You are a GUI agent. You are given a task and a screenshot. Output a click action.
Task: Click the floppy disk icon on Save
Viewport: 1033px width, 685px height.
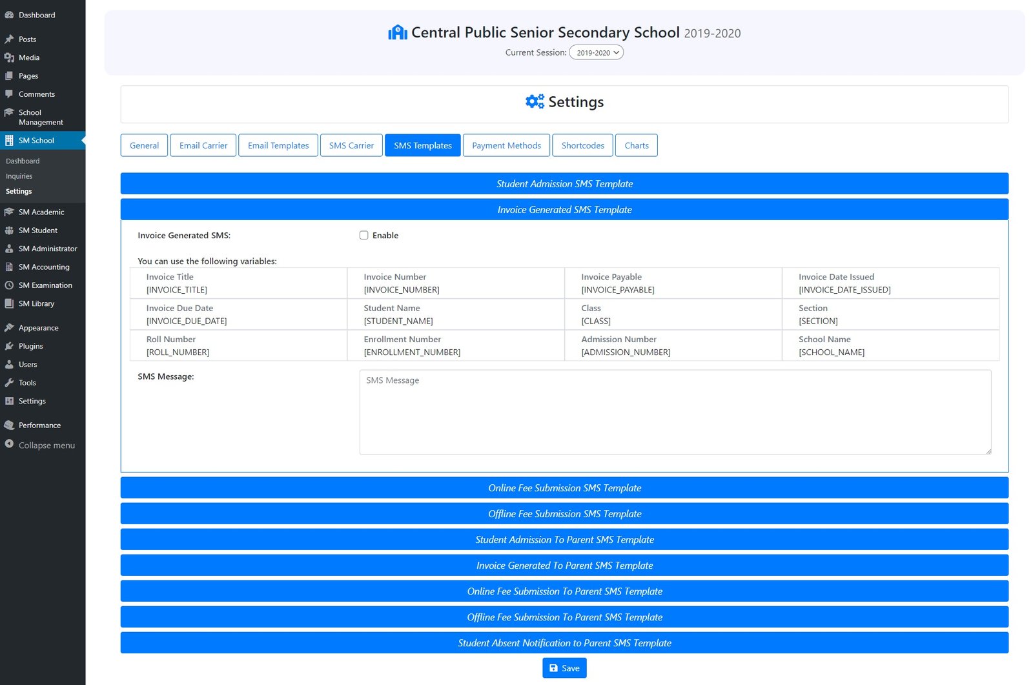[553, 668]
